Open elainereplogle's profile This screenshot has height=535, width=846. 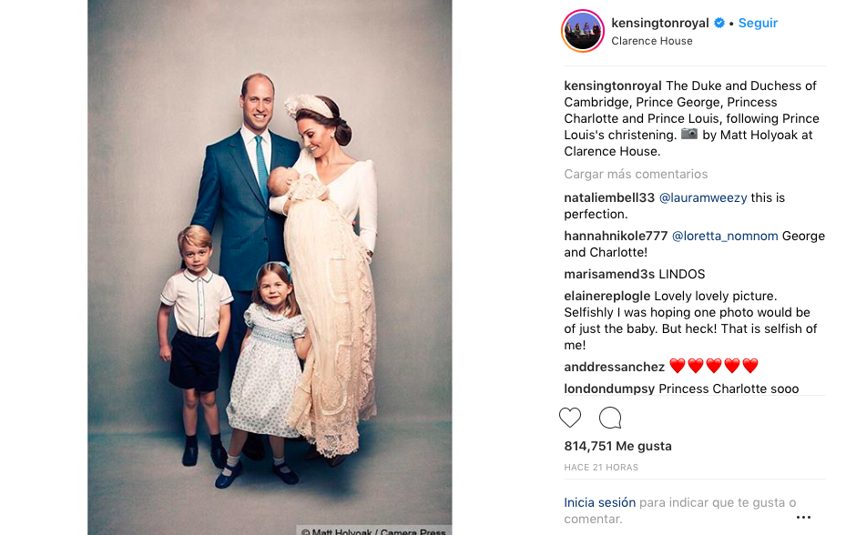click(606, 296)
